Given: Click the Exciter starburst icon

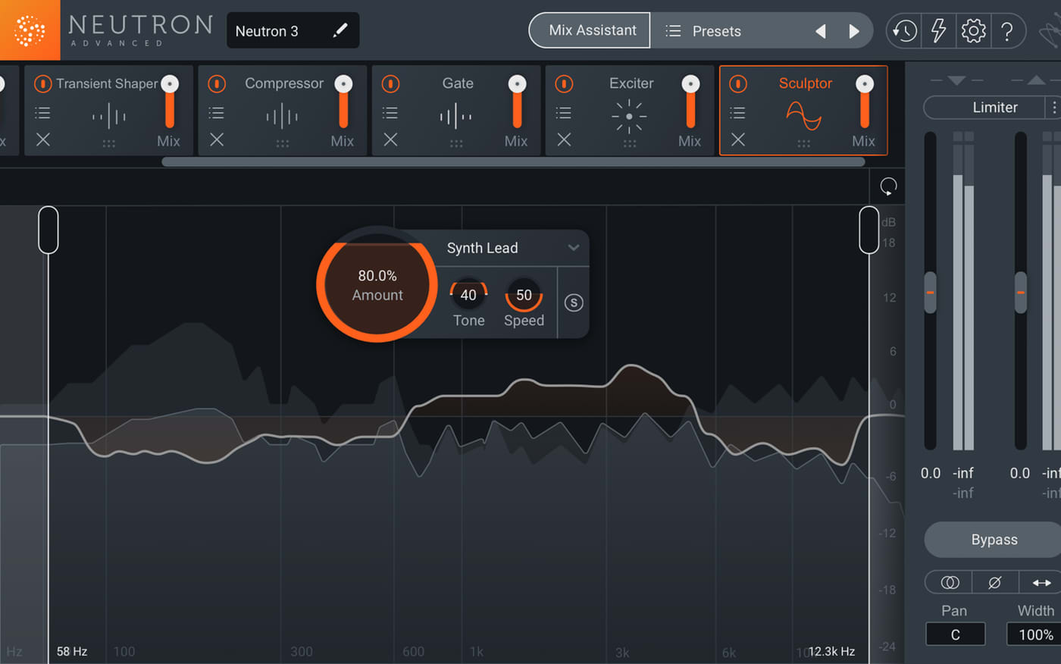Looking at the screenshot, I should (629, 116).
